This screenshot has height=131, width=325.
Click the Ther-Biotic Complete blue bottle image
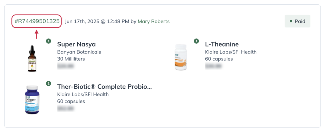pyautogui.click(x=32, y=100)
